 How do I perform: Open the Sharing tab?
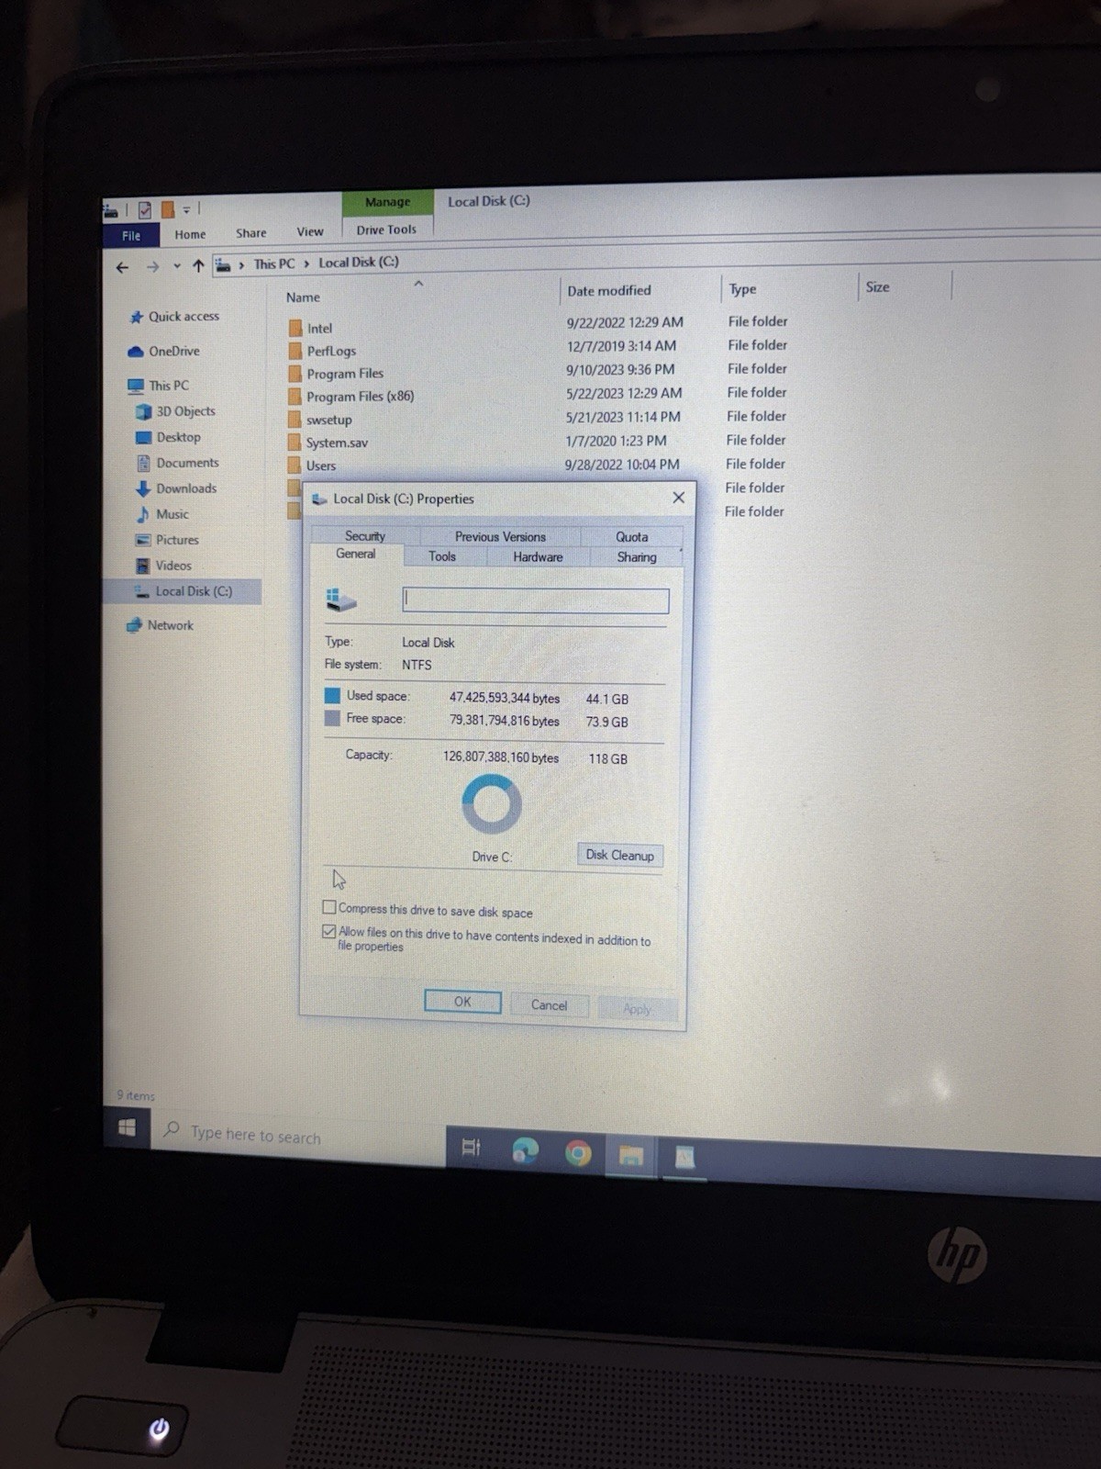[636, 557]
